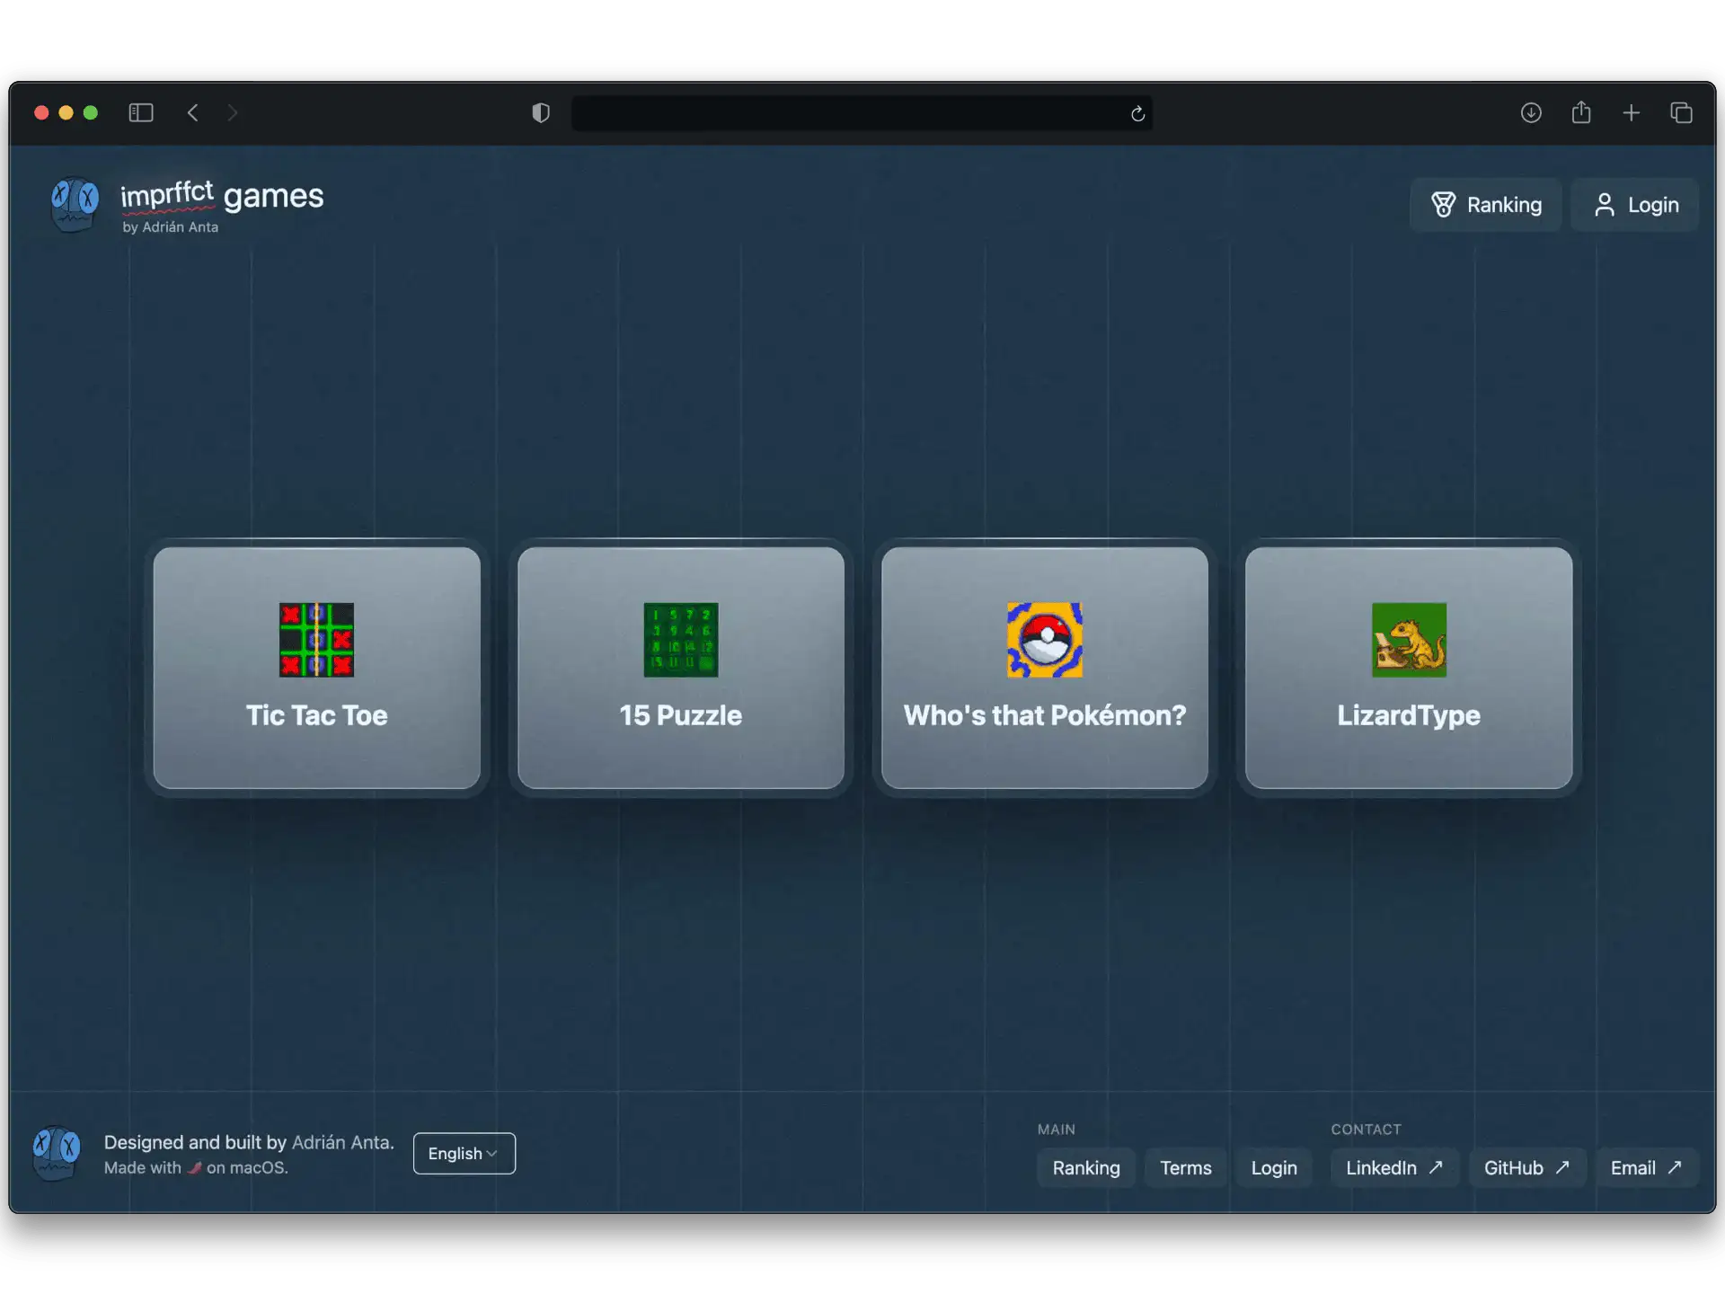The width and height of the screenshot is (1725, 1294).
Task: Click the header Login button
Action: pos(1636,205)
